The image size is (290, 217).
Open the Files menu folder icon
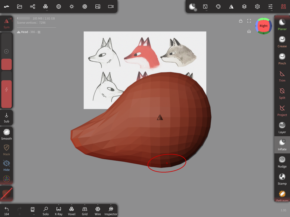tap(20, 7)
